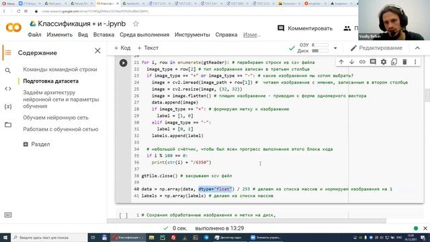Open the Вид menu
This screenshot has width=430, height=242.
coord(83,35)
